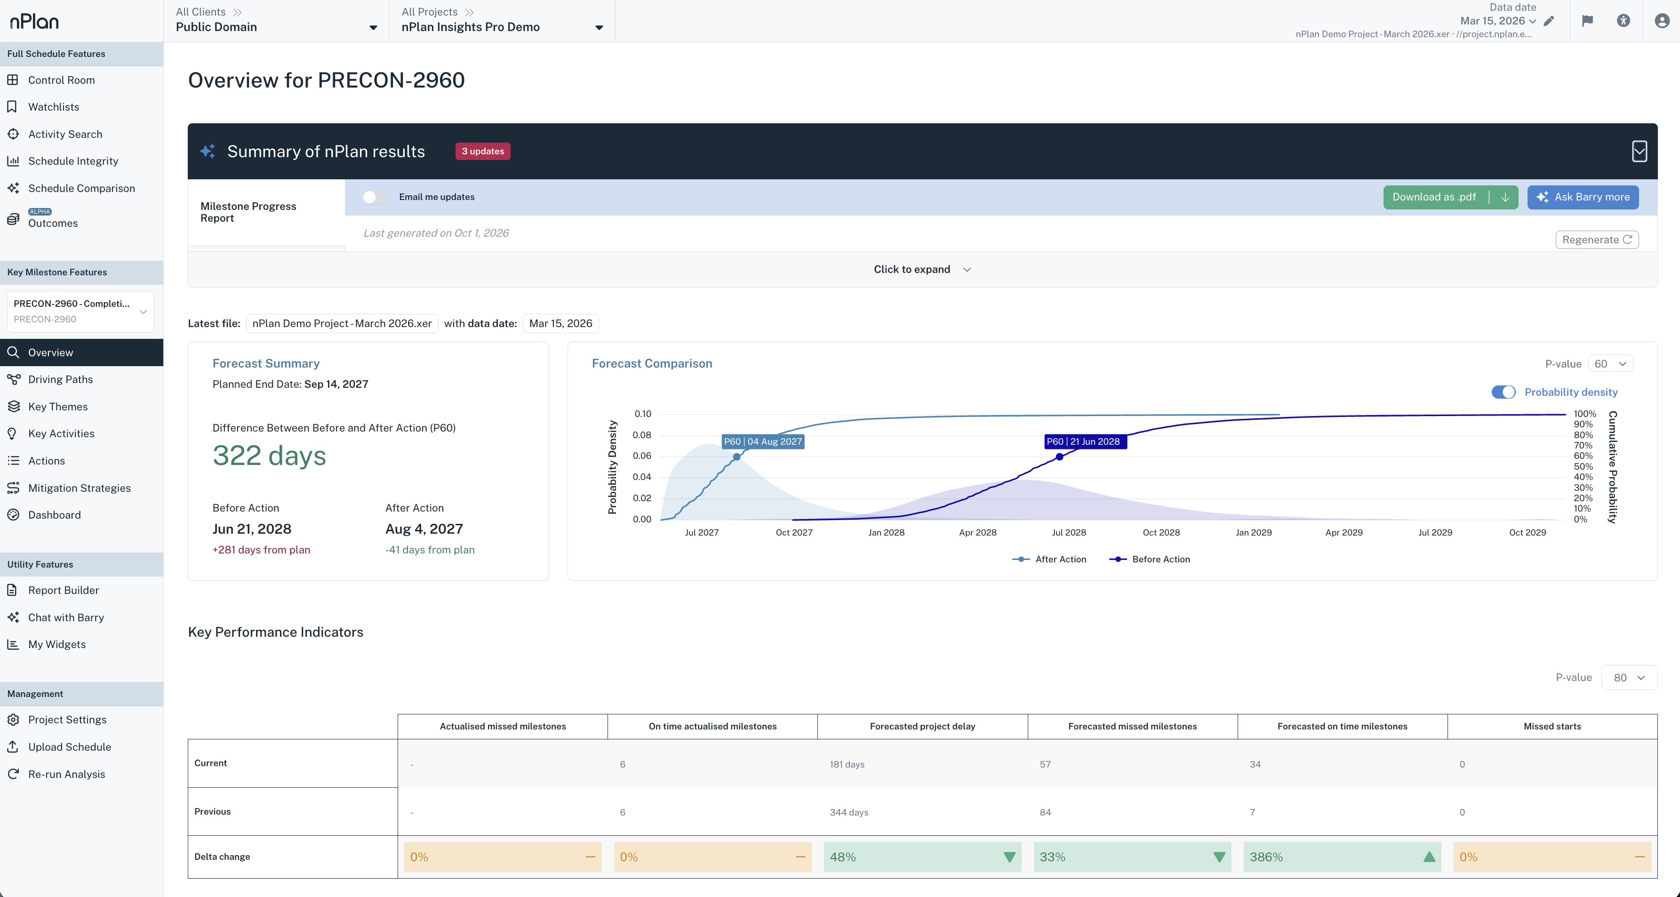Viewport: 1680px width, 897px height.
Task: Open Project Settings gear icon
Action: point(12,720)
